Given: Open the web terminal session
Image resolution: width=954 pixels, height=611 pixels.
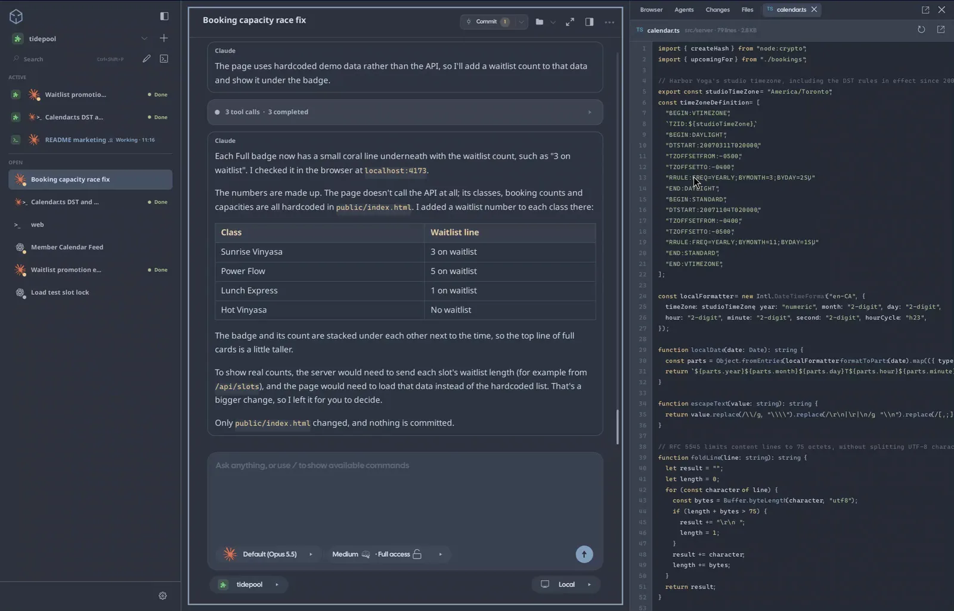Looking at the screenshot, I should [90, 225].
